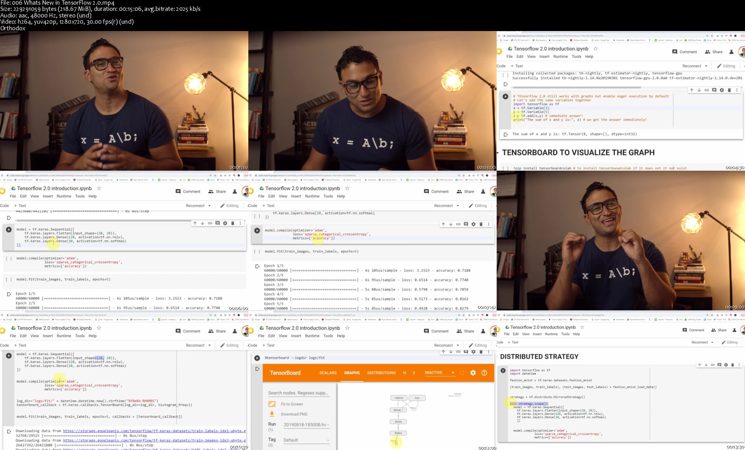The width and height of the screenshot is (745, 450).
Task: Open the Run dropdown '20190818-185008/tr'
Action: click(307, 425)
